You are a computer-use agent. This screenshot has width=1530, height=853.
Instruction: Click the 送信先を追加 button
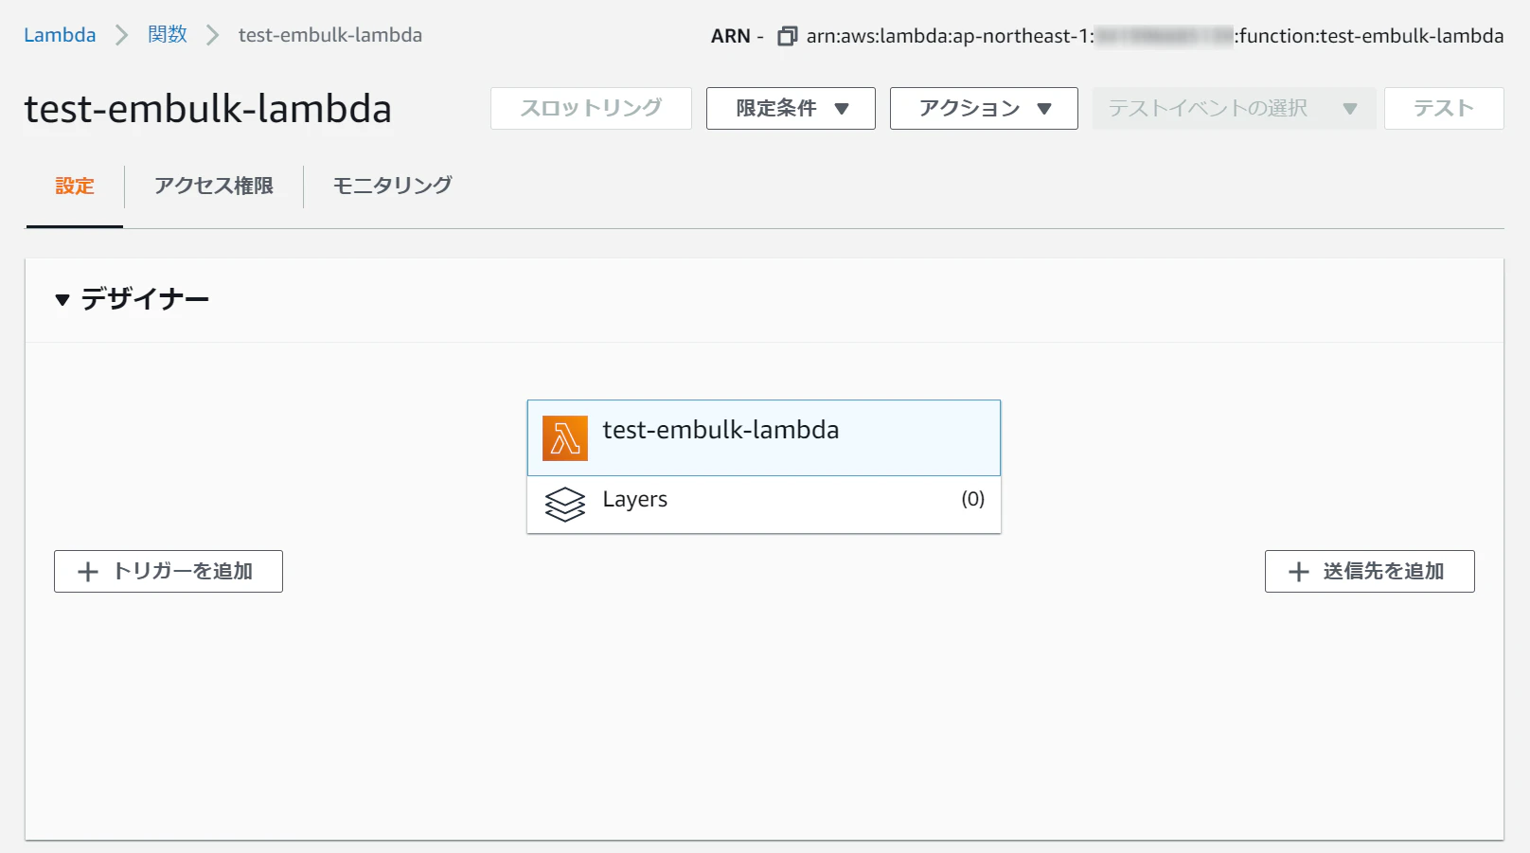tap(1370, 572)
